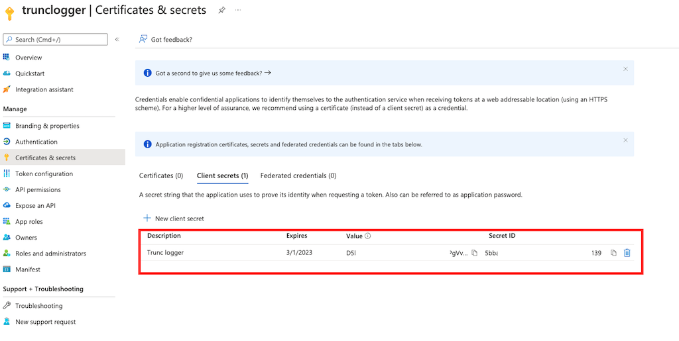Screen dimensions: 679x341
Task: Click the key icon beside trunclogger title
Action: (9, 13)
